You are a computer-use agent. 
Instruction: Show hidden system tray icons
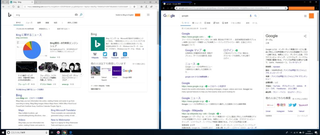292,132
